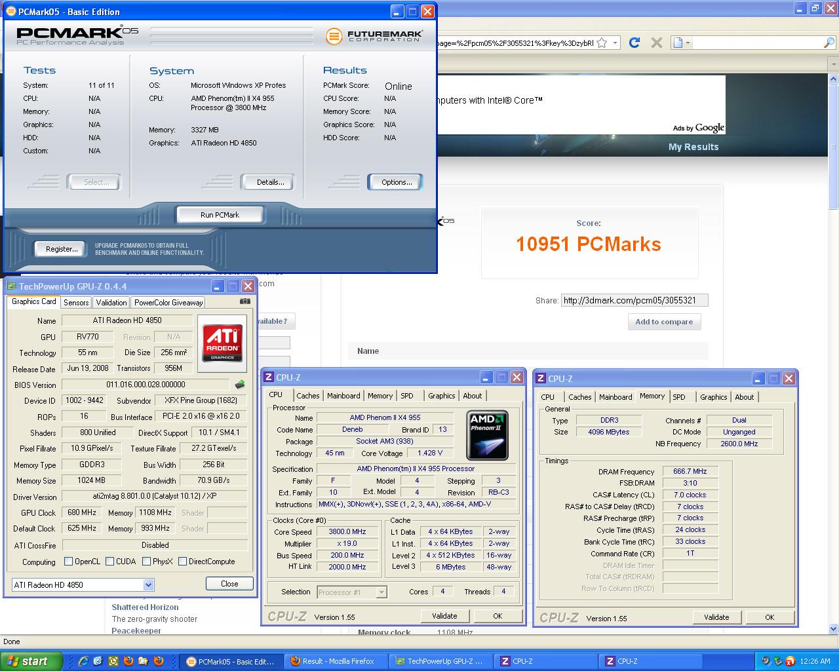The width and height of the screenshot is (839, 671).
Task: Click the search magnifier icon in Firefox
Action: pyautogui.click(x=829, y=43)
